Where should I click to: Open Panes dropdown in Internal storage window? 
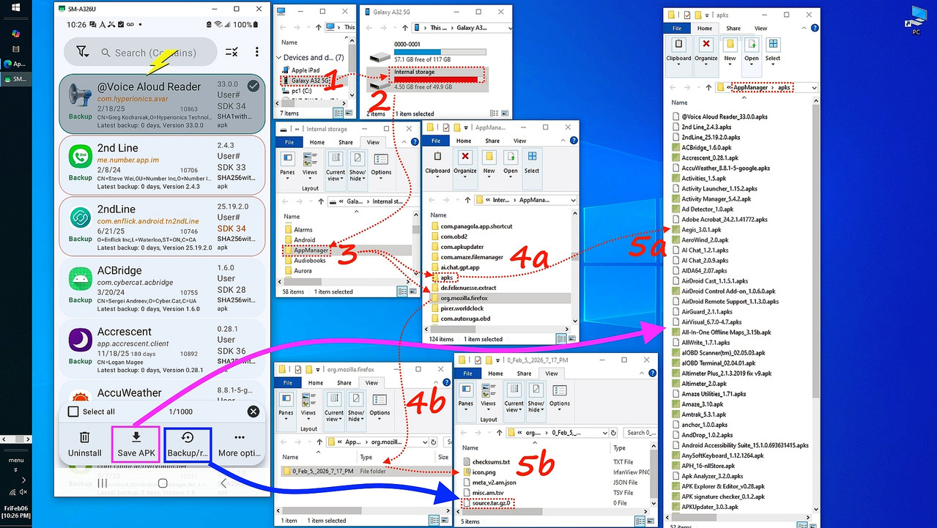[x=288, y=166]
